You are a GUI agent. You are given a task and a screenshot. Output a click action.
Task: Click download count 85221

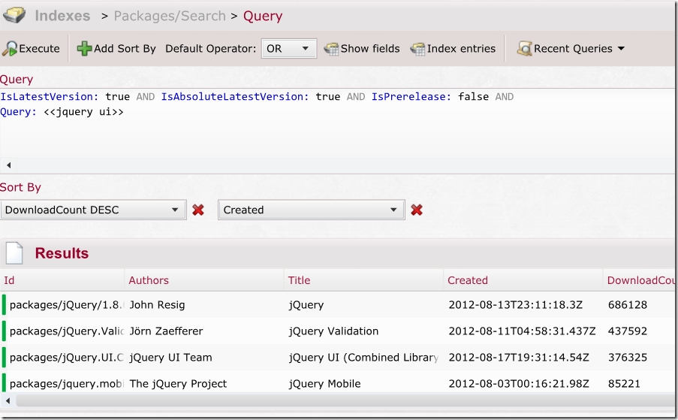(624, 384)
